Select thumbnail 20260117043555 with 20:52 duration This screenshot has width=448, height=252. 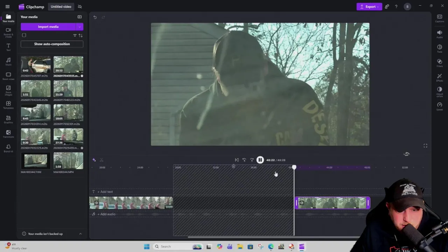68,65
